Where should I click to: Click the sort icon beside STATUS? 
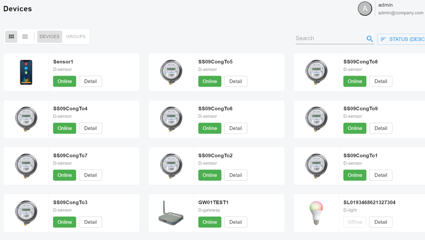coord(383,39)
